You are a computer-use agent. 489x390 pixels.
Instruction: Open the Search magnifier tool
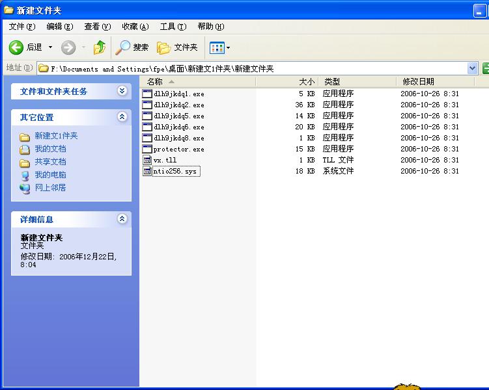122,47
